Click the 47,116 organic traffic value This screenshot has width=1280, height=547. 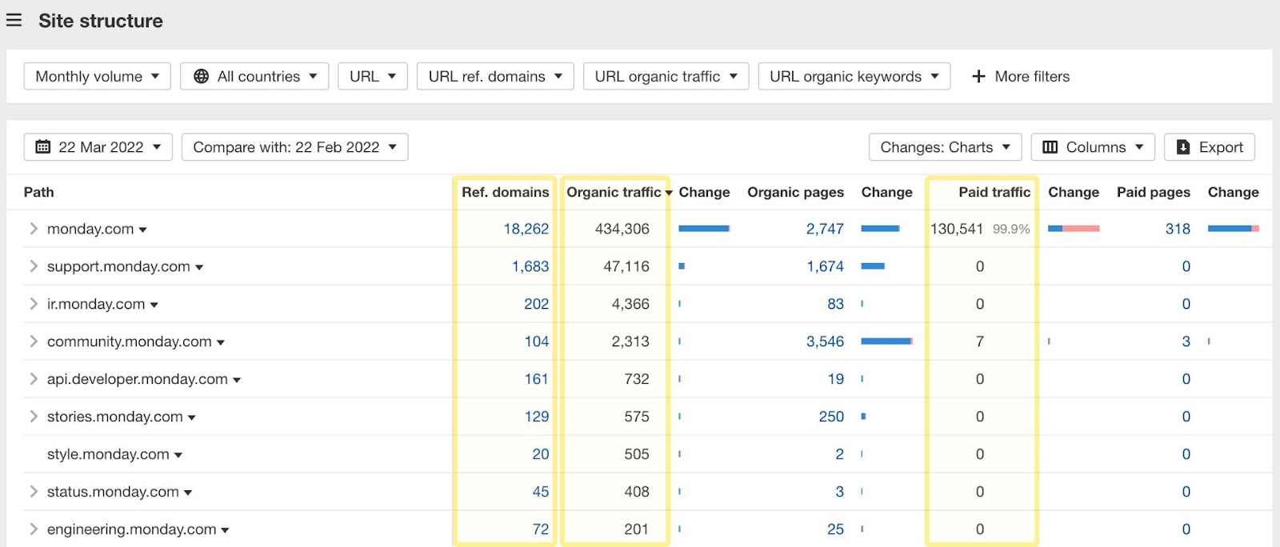[626, 266]
